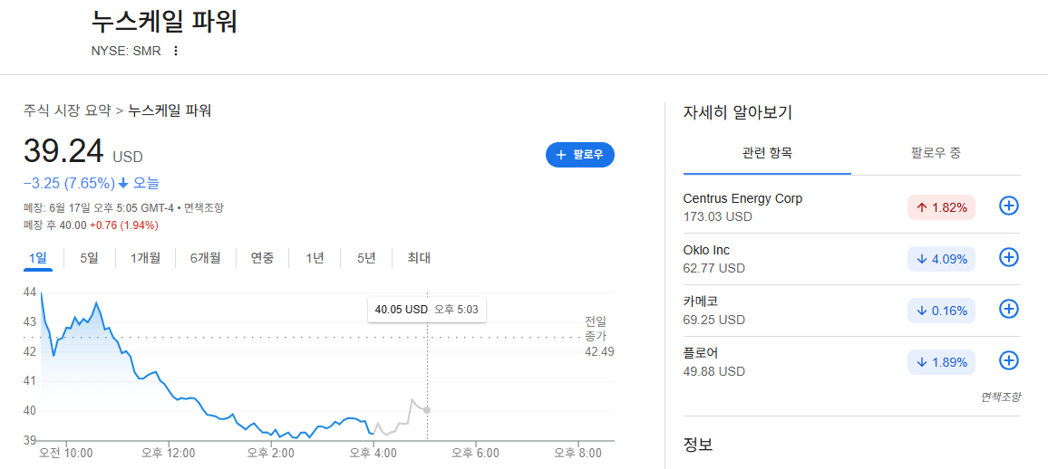Add Oklo Inc using the plus icon
The height and width of the screenshot is (469, 1048).
coord(1009,257)
